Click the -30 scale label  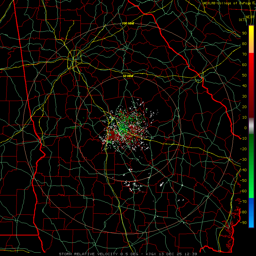(243, 160)
